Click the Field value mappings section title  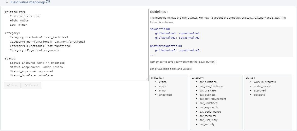coord(28,2)
